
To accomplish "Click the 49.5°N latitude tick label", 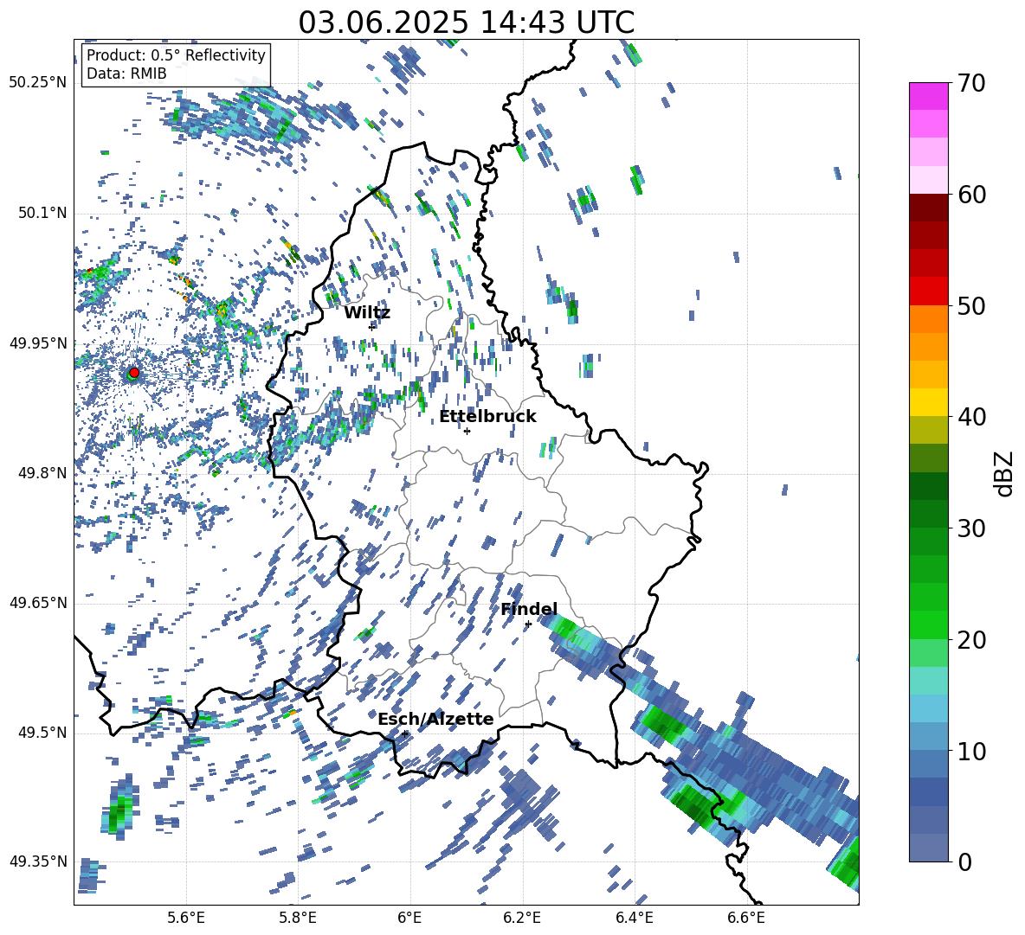I will coord(42,732).
